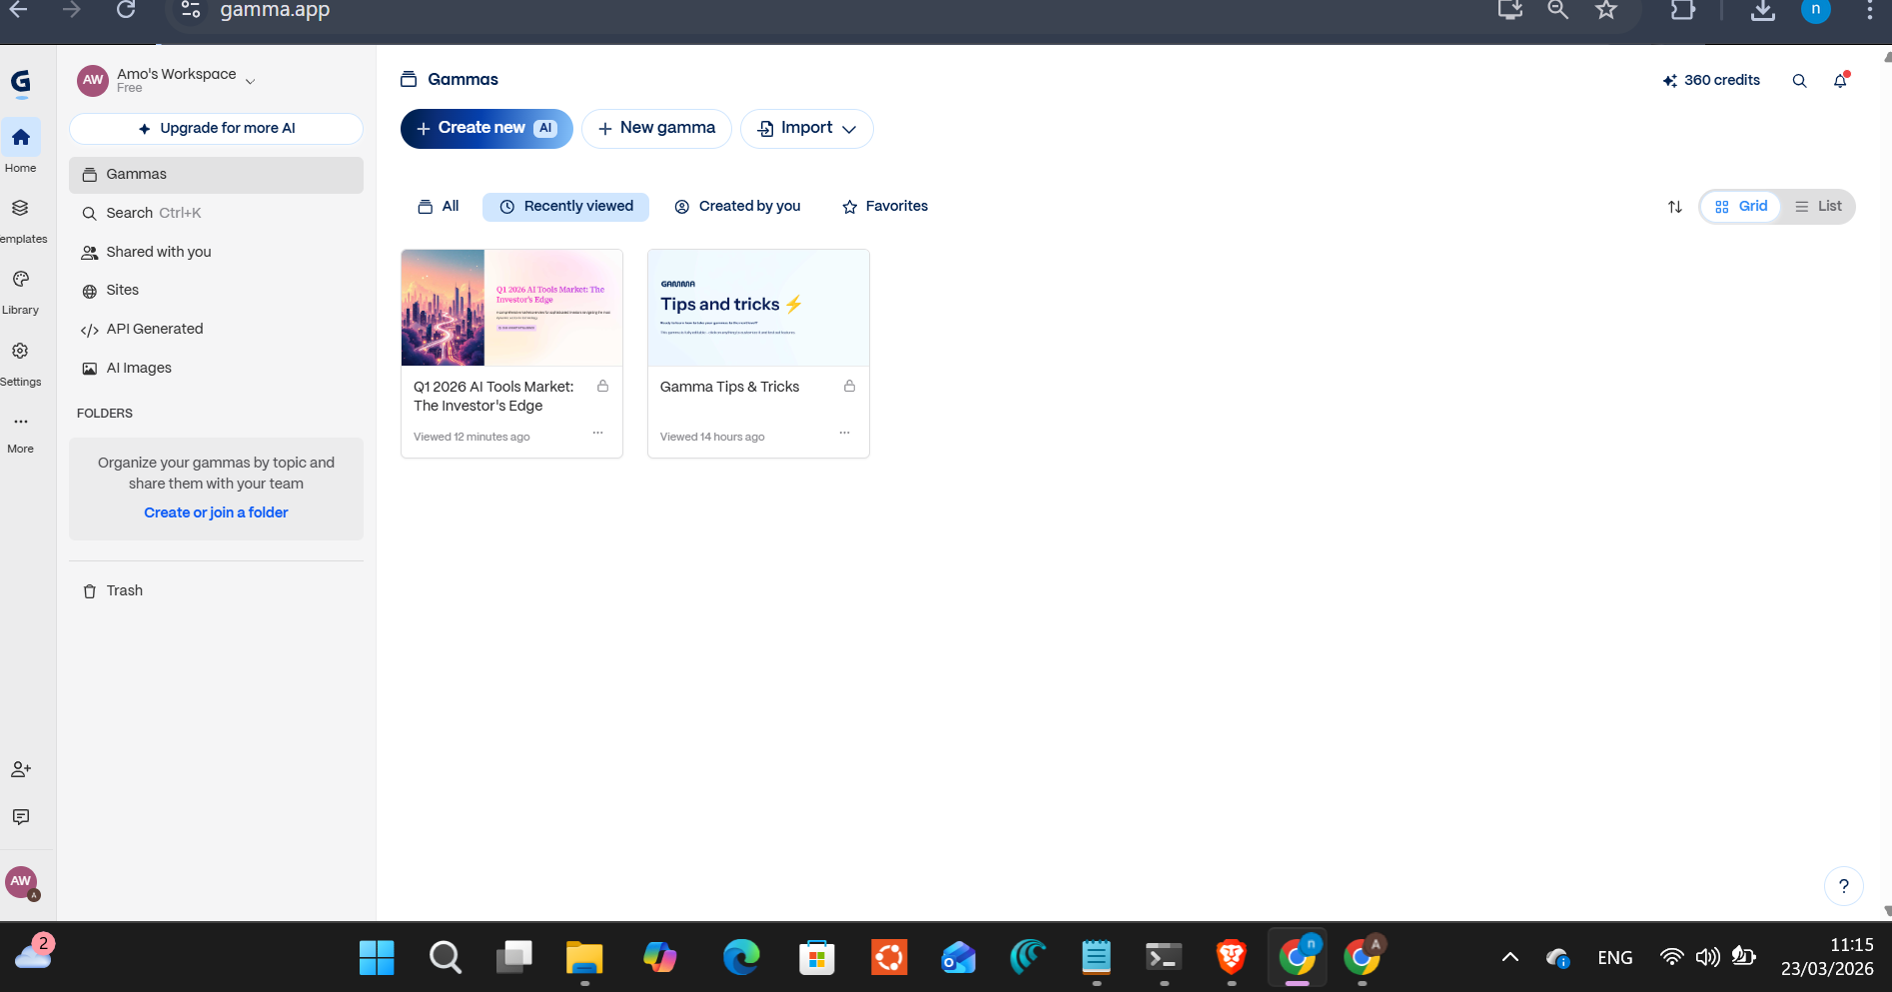Reload the page with browser refresh

click(126, 10)
